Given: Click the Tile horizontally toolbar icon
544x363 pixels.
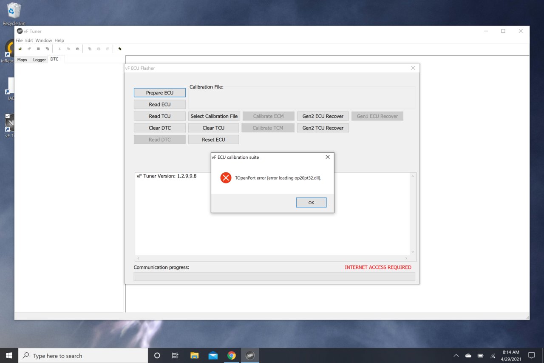Looking at the screenshot, I should [99, 49].
